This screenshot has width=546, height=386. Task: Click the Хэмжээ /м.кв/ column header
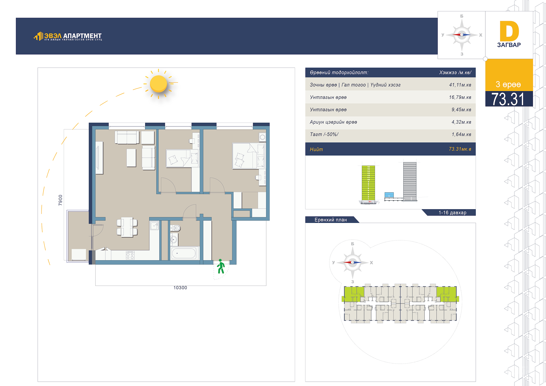pos(455,73)
